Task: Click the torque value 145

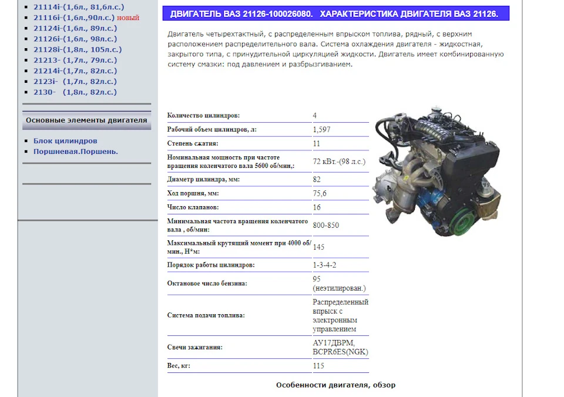Action: (x=318, y=247)
